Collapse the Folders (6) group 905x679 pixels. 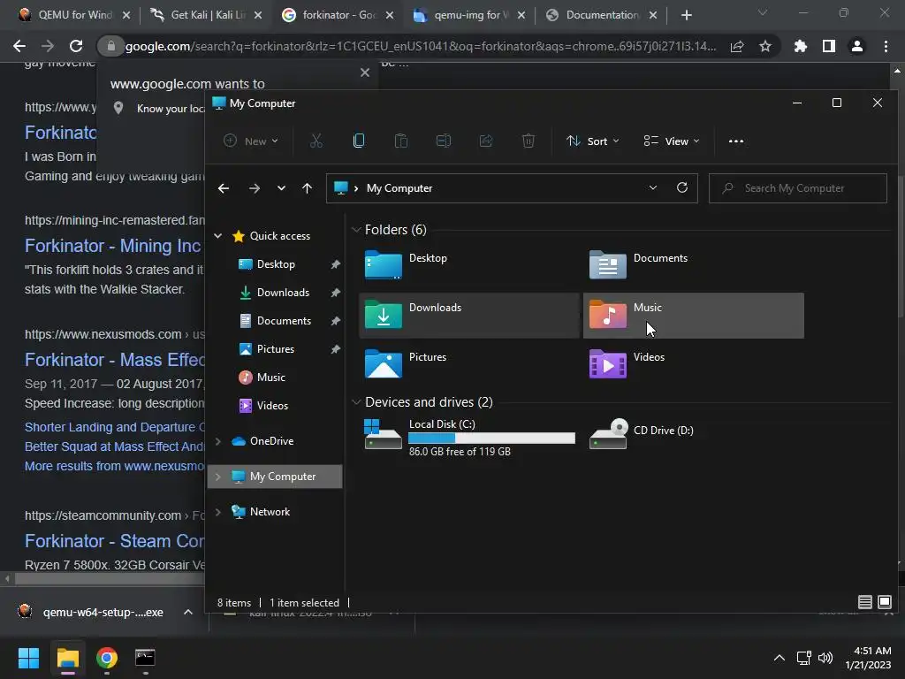click(356, 230)
